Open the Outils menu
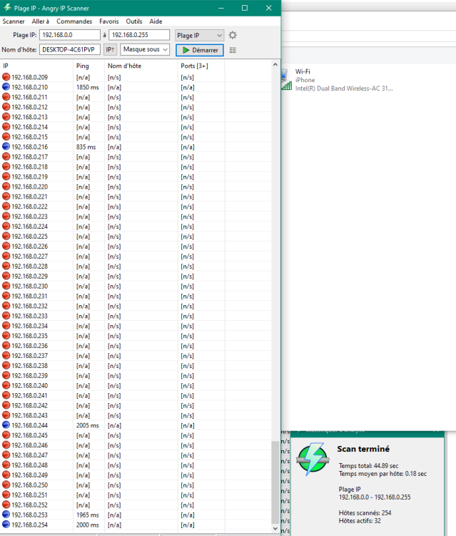This screenshot has width=456, height=536. click(x=133, y=21)
